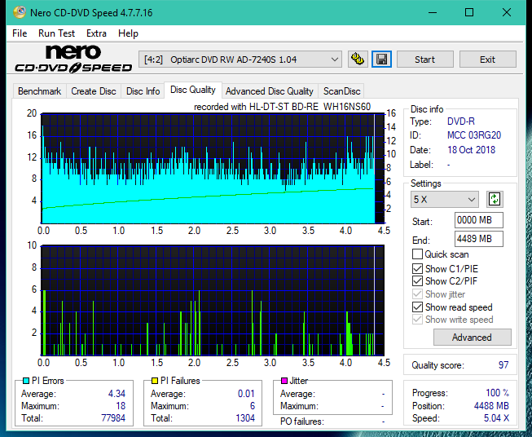Click the PI Errors upper graph area
The height and width of the screenshot is (437, 532).
pyautogui.click(x=213, y=169)
